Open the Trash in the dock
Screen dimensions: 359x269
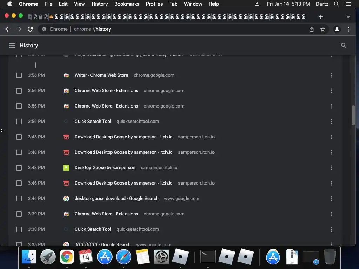pos(330,257)
